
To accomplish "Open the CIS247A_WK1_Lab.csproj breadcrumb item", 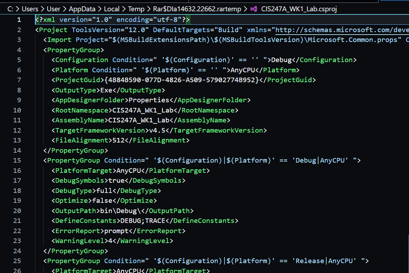I will click(293, 9).
